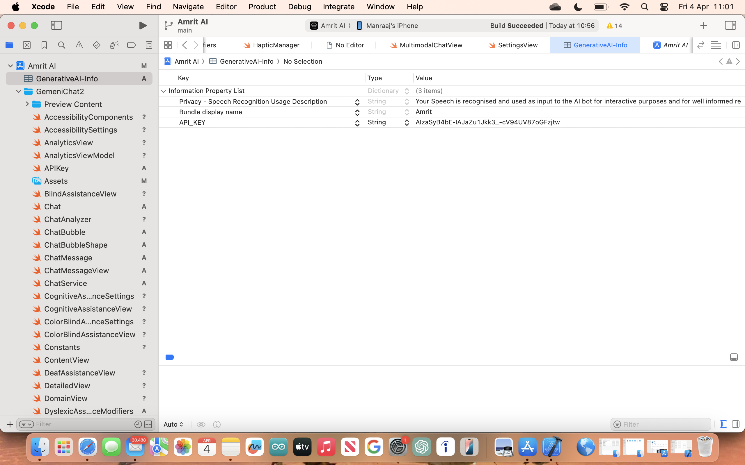The width and height of the screenshot is (745, 465).
Task: Open the Issue navigator warning icon
Action: (79, 45)
